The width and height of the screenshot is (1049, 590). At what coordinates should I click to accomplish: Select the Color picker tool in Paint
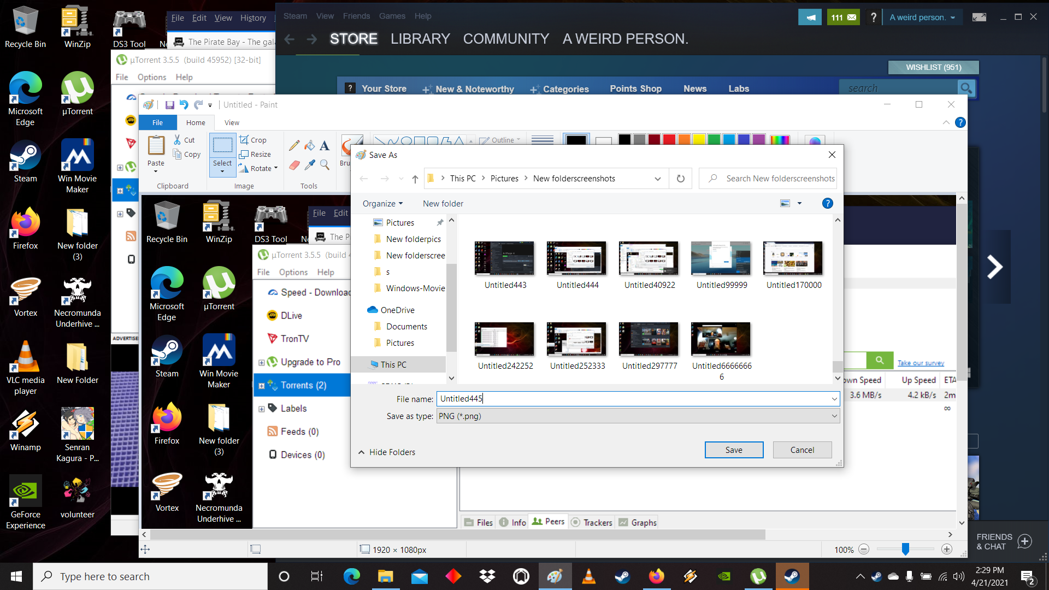310,166
